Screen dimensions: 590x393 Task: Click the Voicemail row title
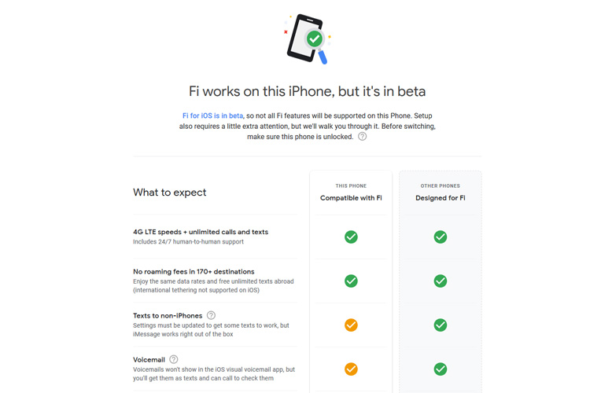149,360
